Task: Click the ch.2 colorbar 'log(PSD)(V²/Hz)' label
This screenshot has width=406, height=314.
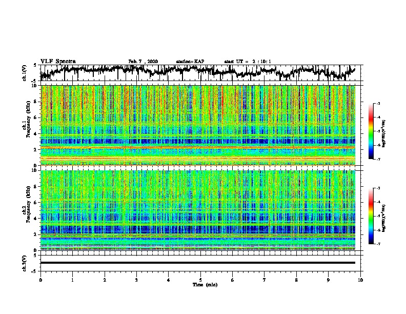Action: pyautogui.click(x=384, y=218)
